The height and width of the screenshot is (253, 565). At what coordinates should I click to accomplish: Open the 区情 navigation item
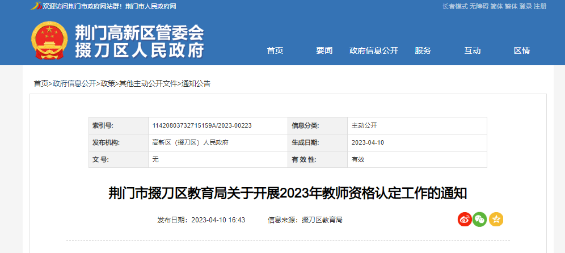pyautogui.click(x=522, y=51)
